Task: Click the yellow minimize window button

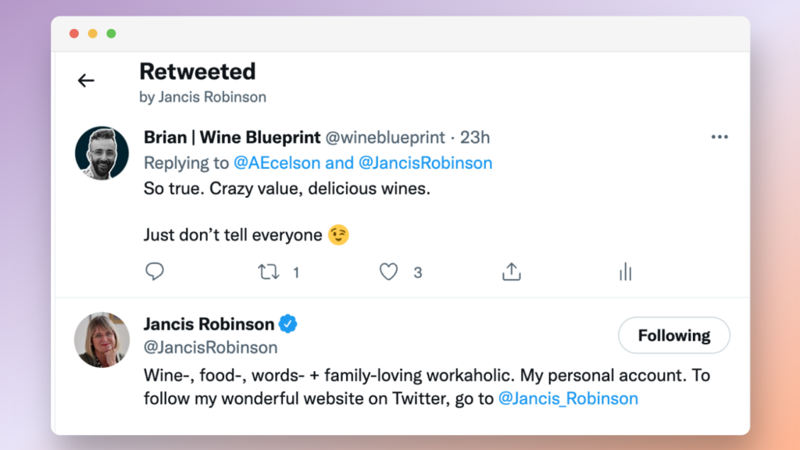Action: click(x=92, y=34)
